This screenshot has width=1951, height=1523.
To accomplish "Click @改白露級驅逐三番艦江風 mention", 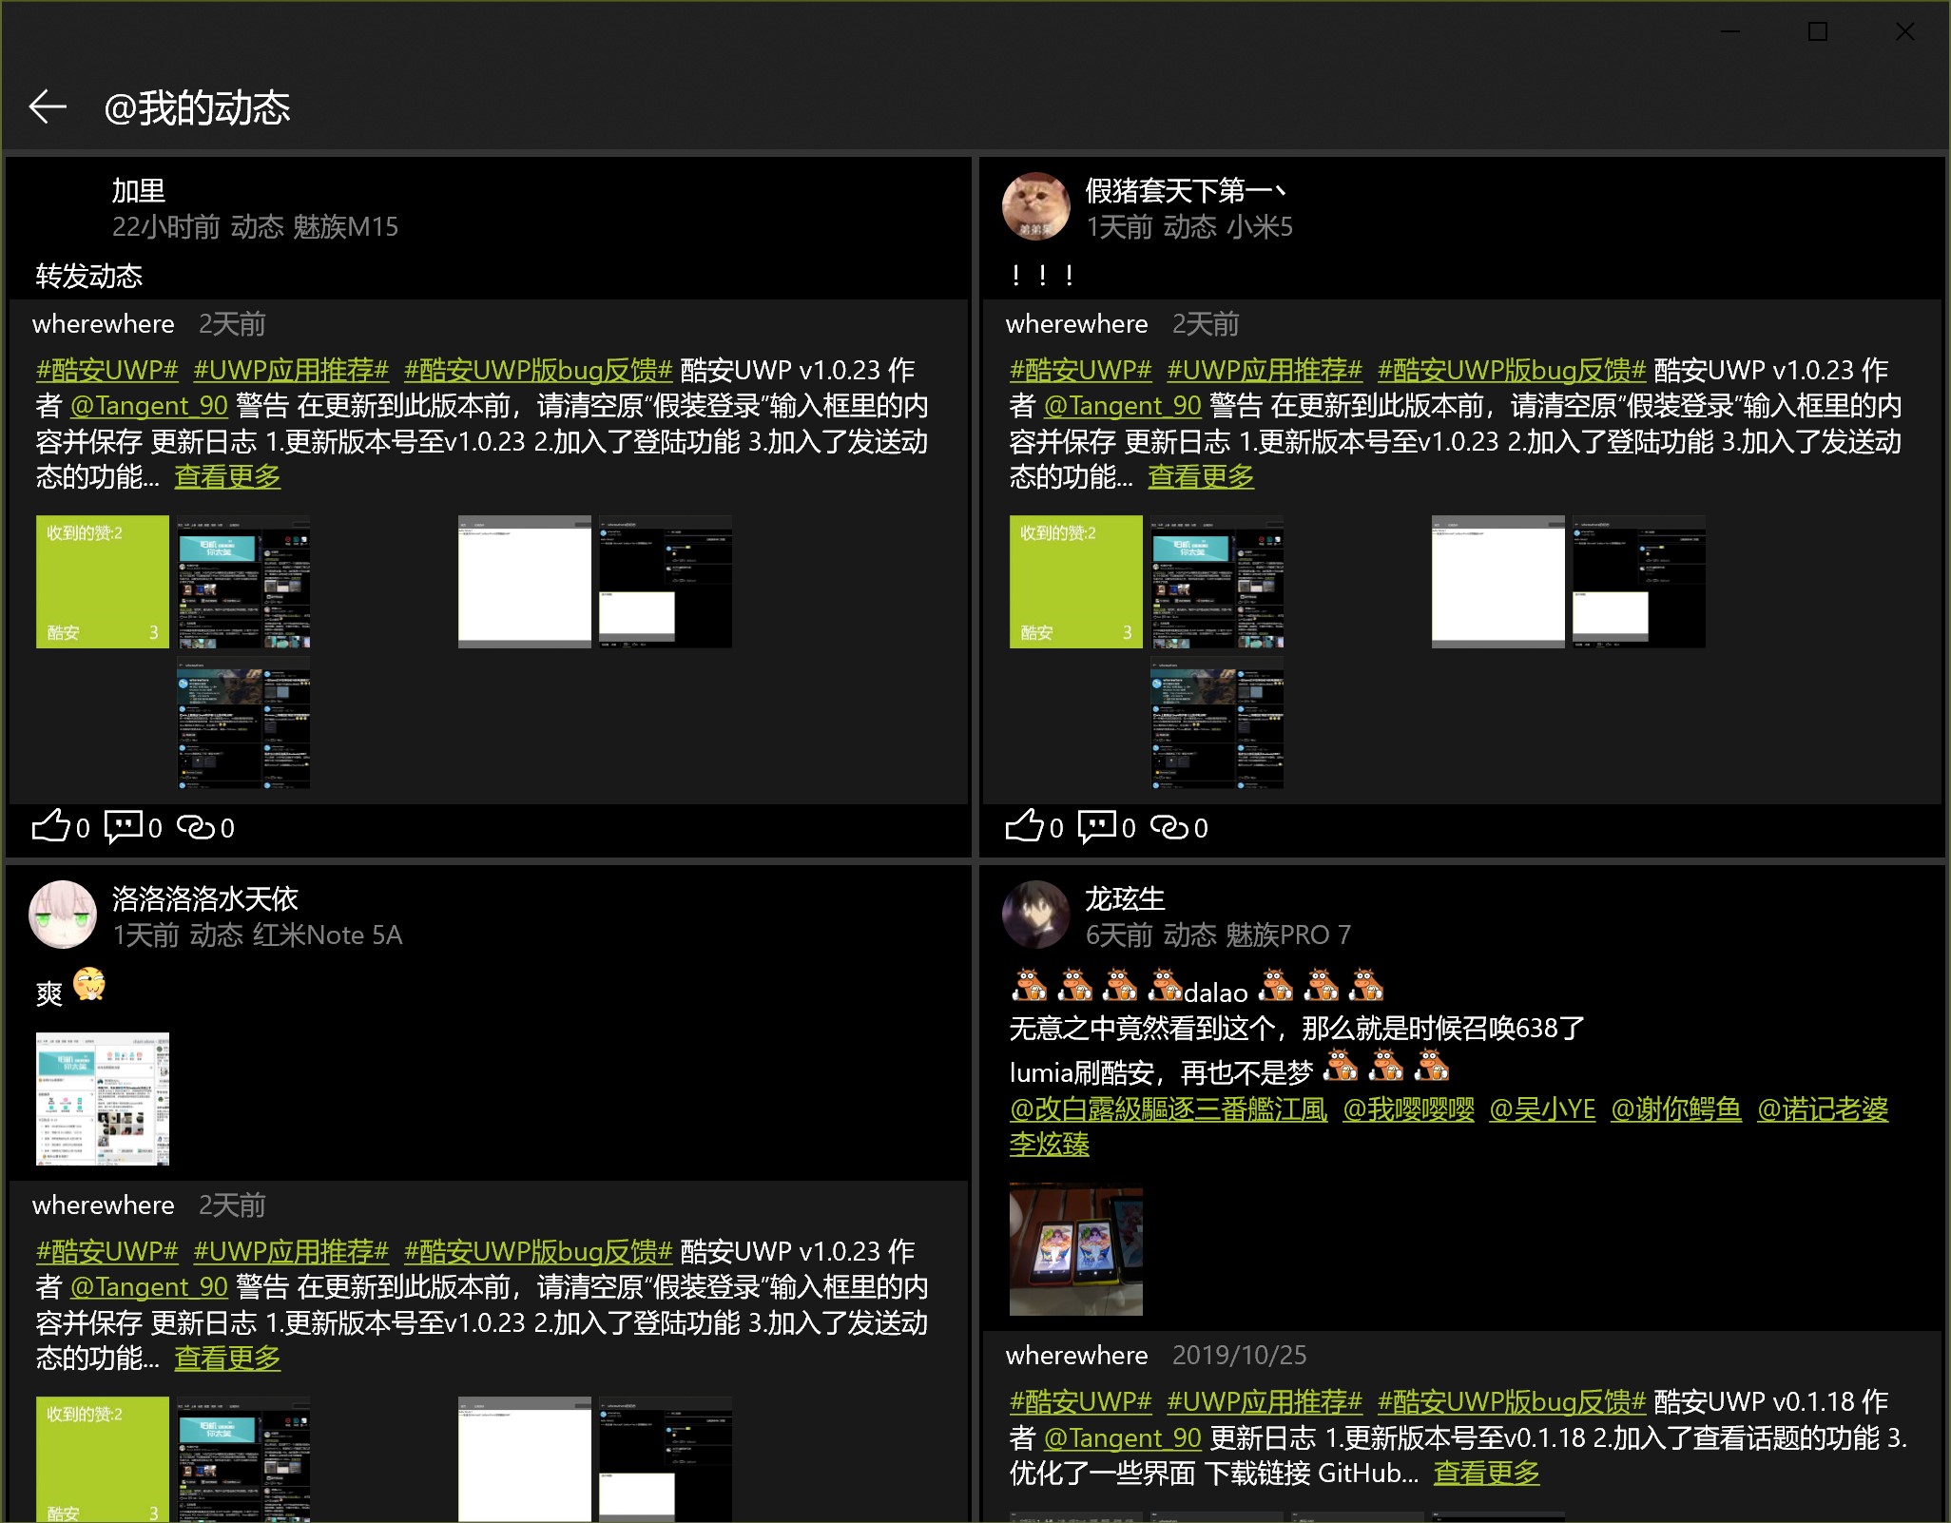I will click(x=1168, y=1109).
